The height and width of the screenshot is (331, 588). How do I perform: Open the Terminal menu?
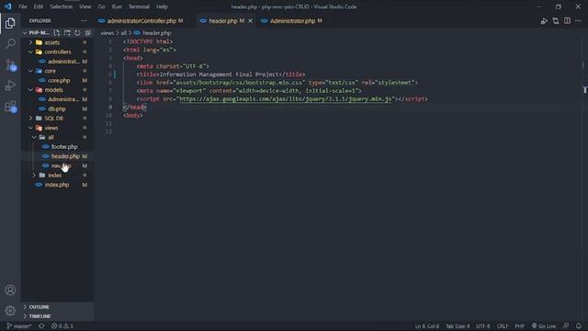pos(139,6)
